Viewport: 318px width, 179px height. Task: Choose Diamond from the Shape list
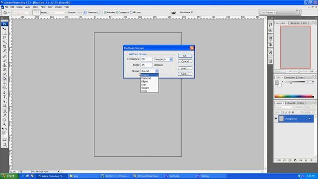(150, 78)
